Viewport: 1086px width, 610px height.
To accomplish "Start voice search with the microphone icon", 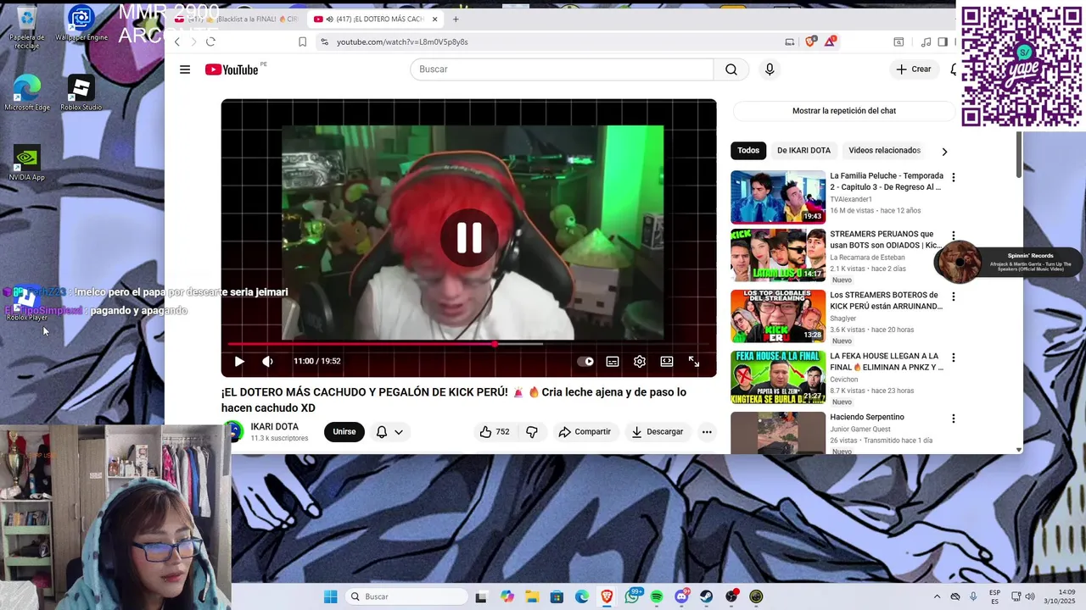I will (770, 69).
